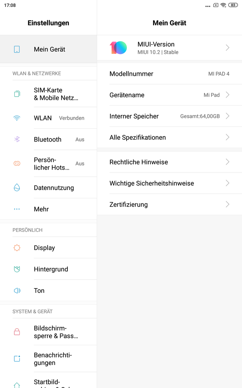Tap the battery indicator in status bar

233,5
